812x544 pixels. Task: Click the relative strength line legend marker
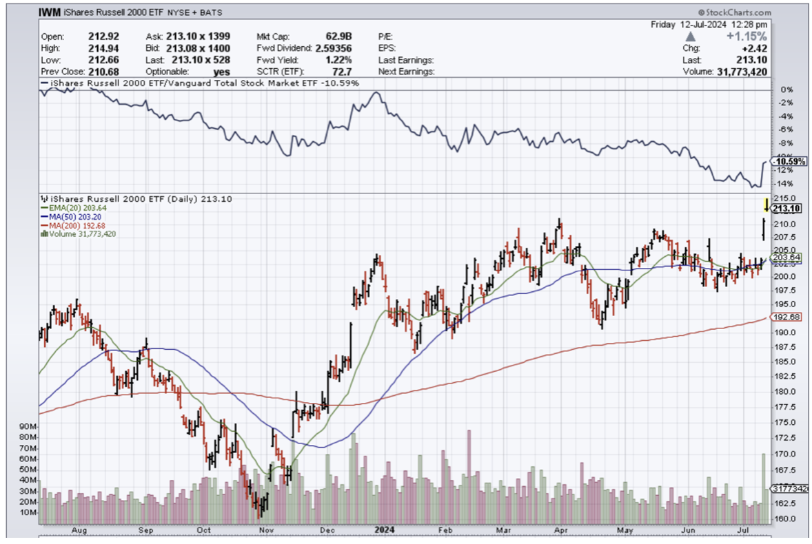pyautogui.click(x=45, y=83)
